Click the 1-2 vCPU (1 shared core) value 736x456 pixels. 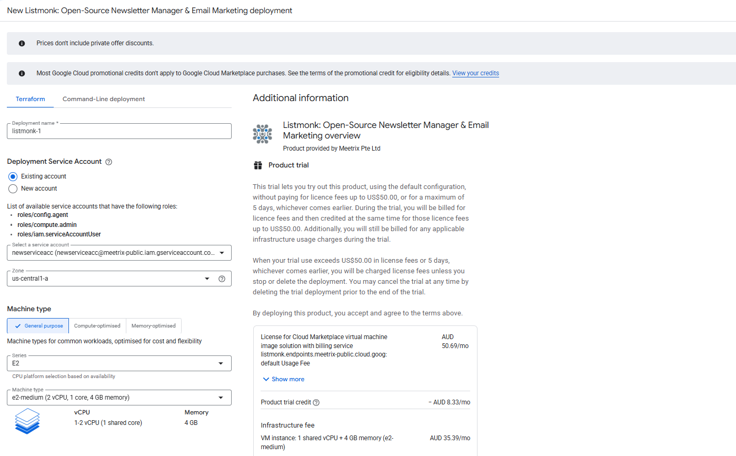coord(108,423)
